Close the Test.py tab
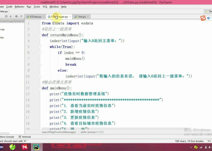The width and height of the screenshot is (212, 151). pyautogui.click(x=88, y=17)
